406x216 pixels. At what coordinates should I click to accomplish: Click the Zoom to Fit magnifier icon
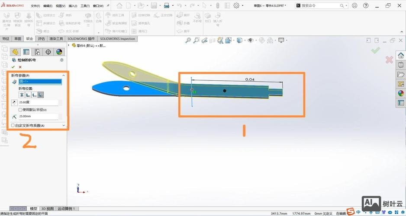188,40
